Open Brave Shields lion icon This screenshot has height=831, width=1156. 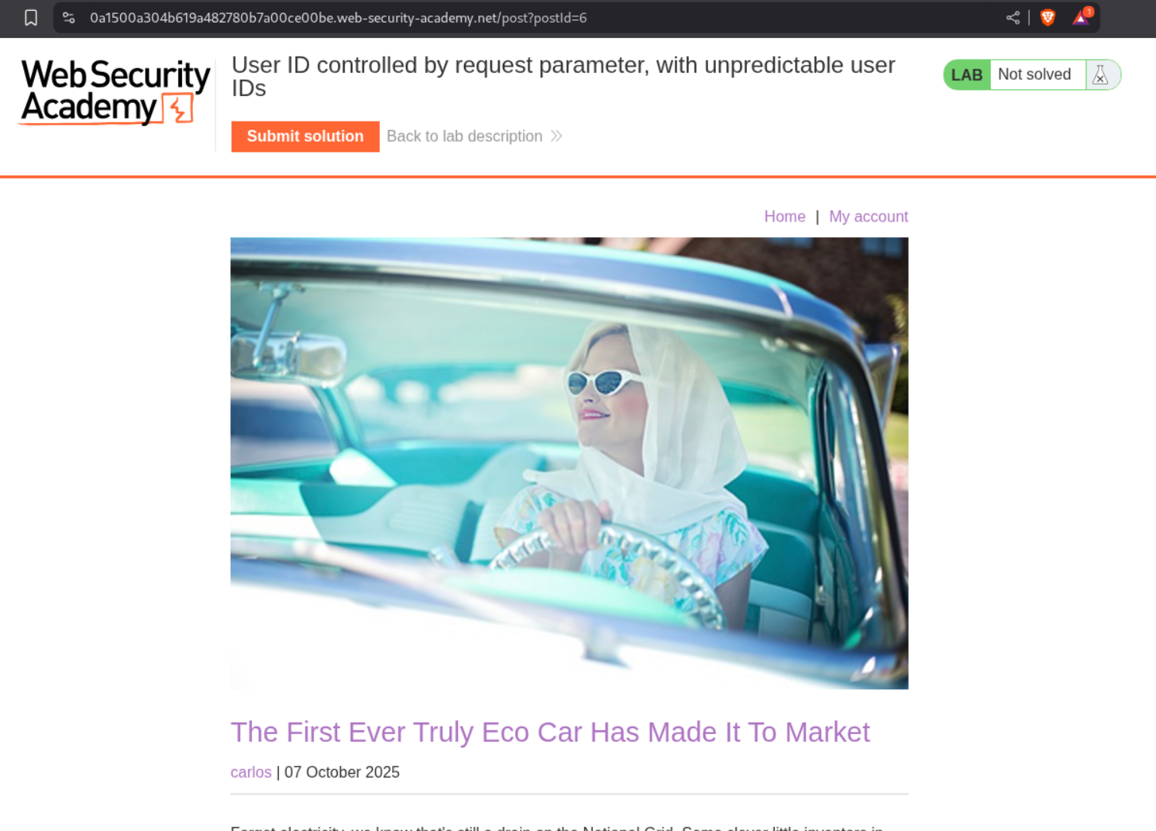pos(1048,18)
